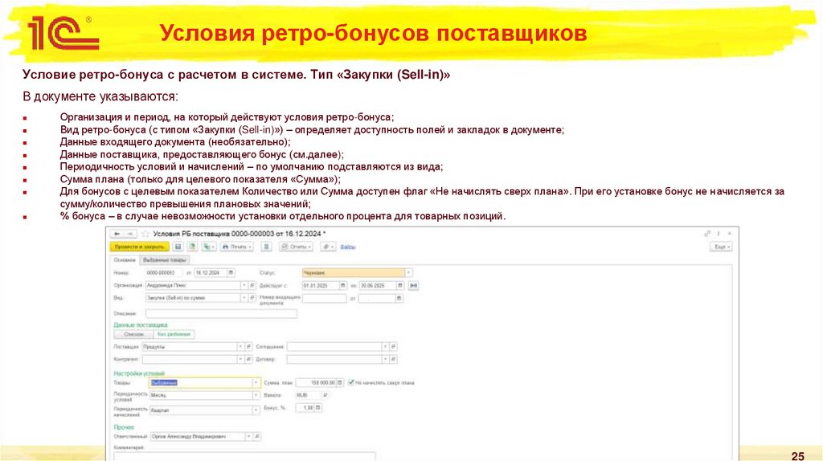Viewport: 823px width, 461px height.
Task: Select the Списком supplier data toggle
Action: tap(133, 334)
